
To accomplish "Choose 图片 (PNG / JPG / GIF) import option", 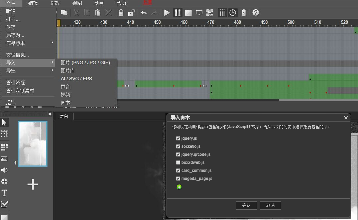I will pyautogui.click(x=85, y=63).
